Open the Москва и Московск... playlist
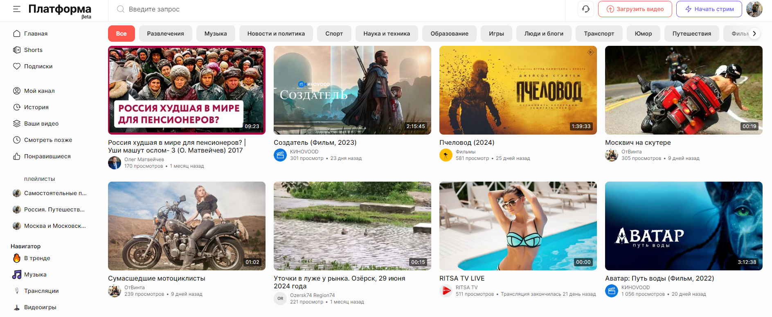772x317 pixels. point(49,226)
